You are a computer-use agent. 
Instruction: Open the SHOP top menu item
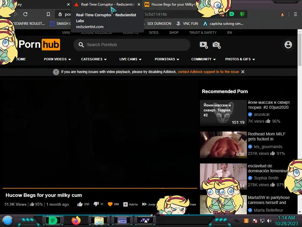[174, 33]
